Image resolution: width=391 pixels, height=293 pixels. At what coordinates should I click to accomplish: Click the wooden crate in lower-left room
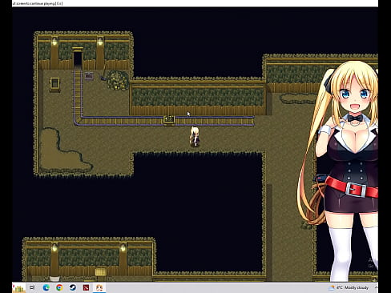101,272
